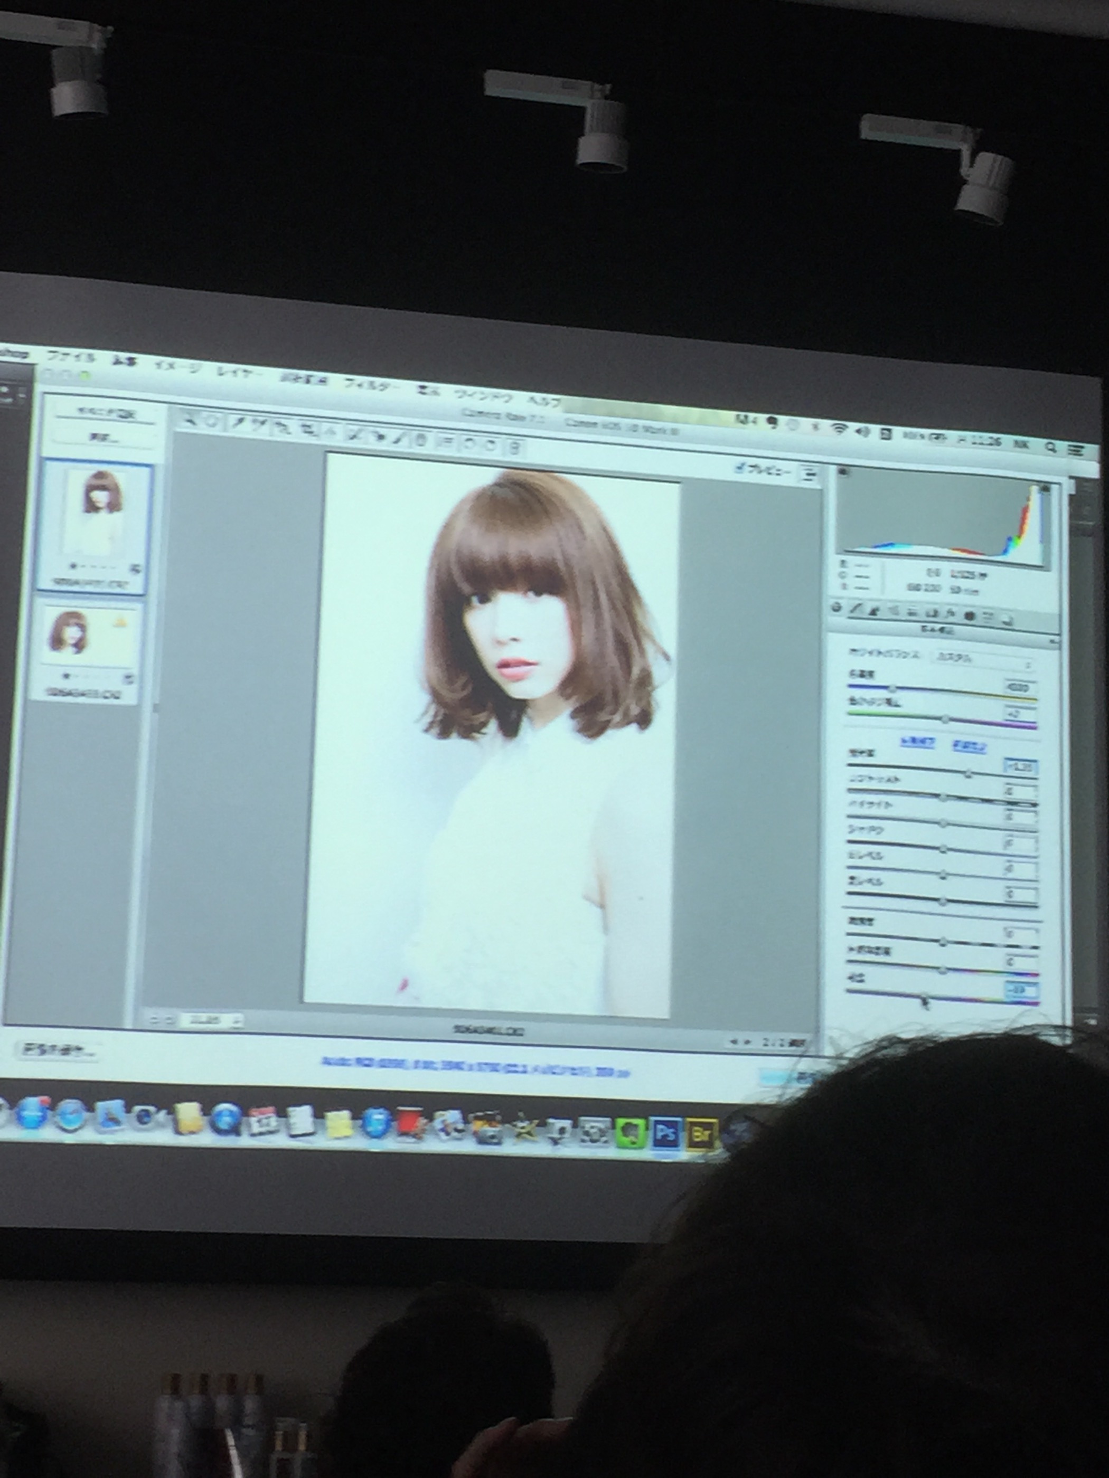Select the Red Eye Removal tool
The image size is (1109, 1478).
pos(379,437)
